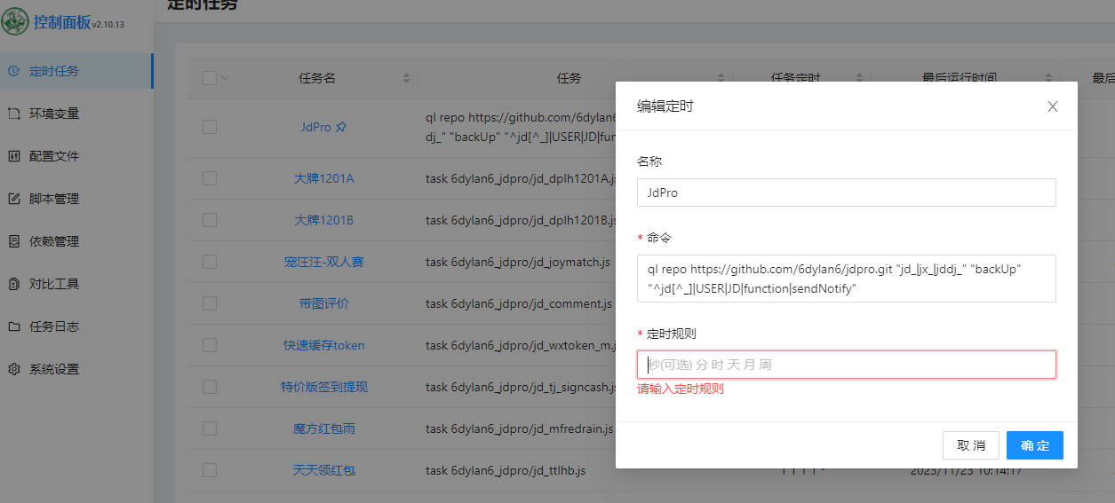Tick the checkbox for 大牌1201A row
The height and width of the screenshot is (503, 1115).
pos(210,178)
